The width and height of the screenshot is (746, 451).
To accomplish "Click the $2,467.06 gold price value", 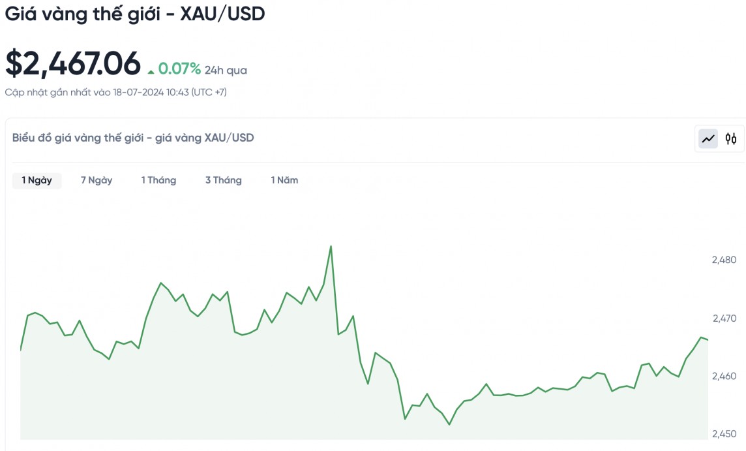I will pos(73,64).
